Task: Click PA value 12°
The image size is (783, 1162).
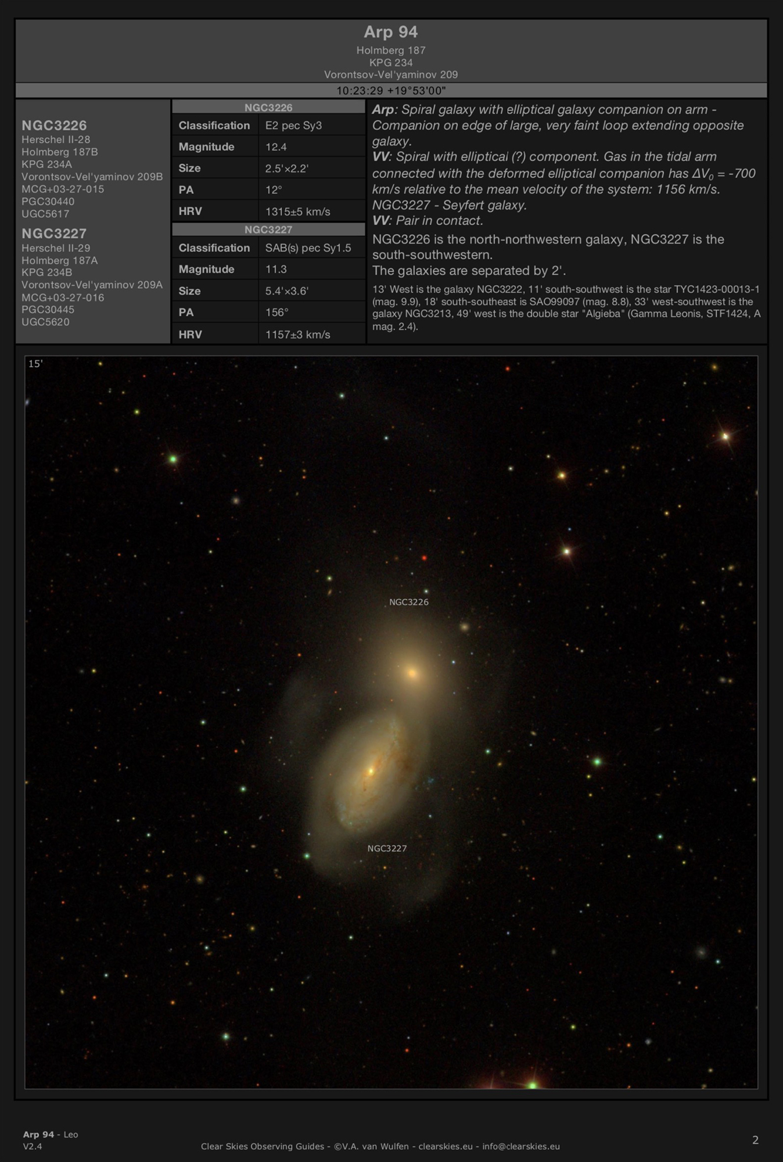Action: tap(274, 190)
